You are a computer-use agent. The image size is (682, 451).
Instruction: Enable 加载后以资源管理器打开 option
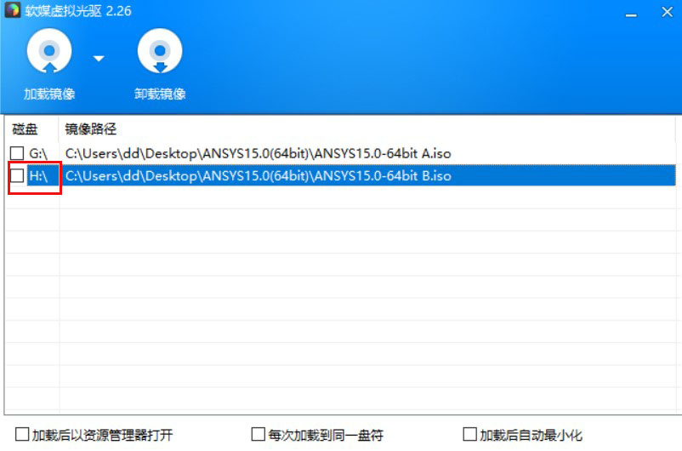(22, 434)
